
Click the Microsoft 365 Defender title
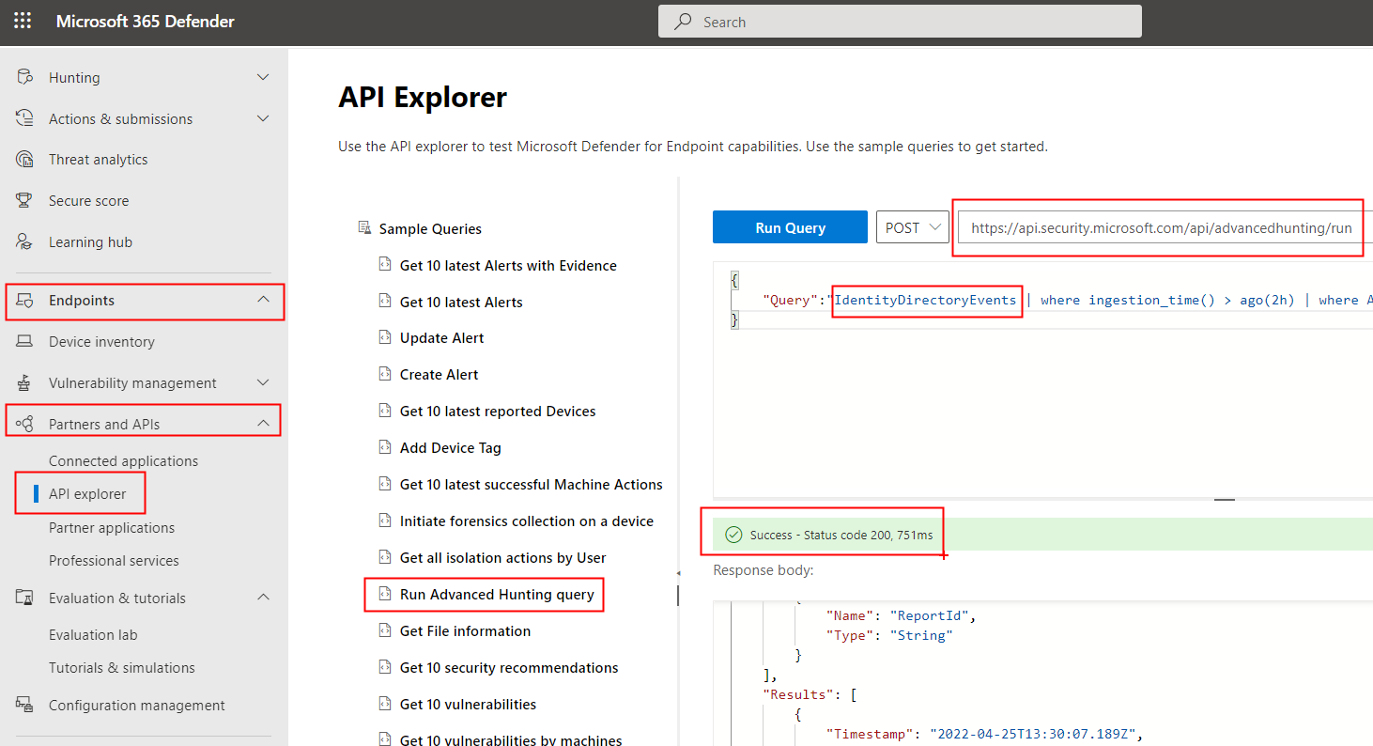coord(146,21)
